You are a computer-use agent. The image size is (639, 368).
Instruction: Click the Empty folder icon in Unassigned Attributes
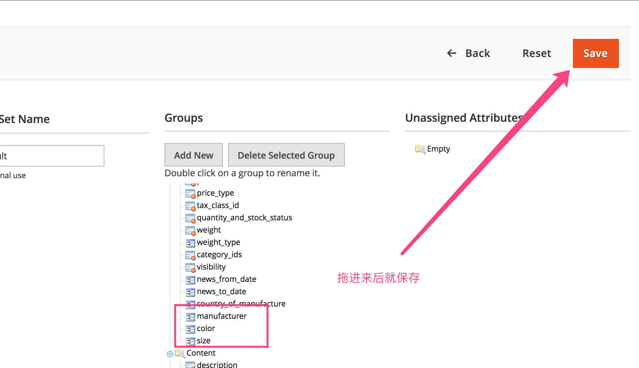[x=420, y=149]
